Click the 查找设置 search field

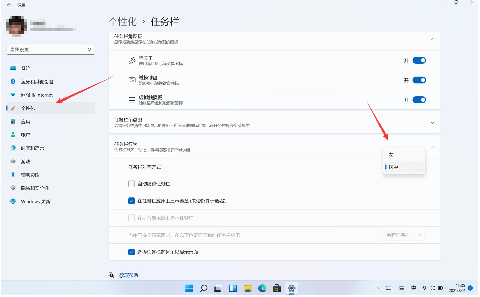click(47, 50)
